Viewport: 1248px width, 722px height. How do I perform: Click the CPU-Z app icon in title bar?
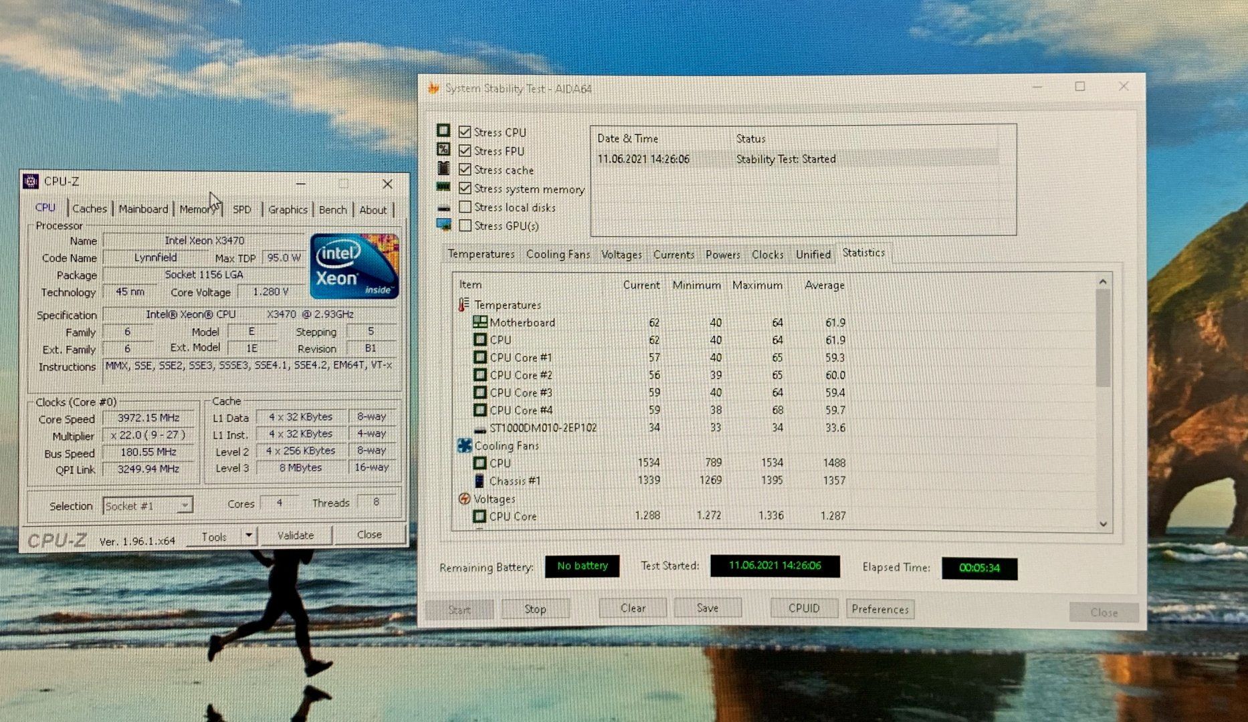(x=31, y=181)
